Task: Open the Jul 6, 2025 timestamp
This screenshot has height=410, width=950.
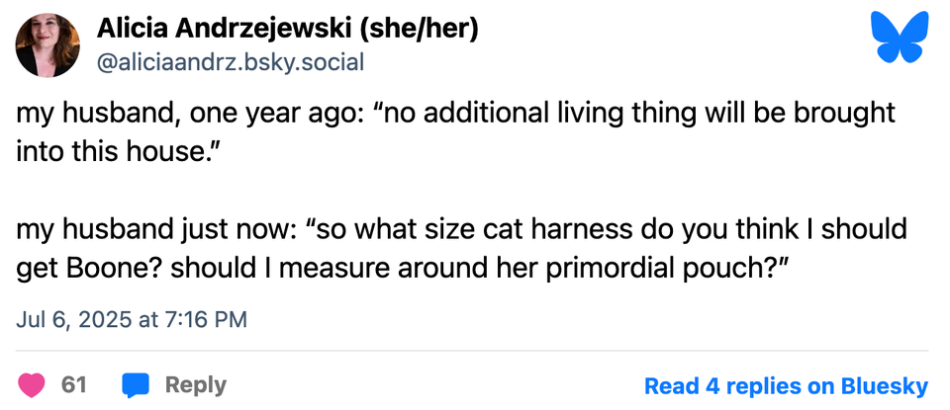Action: pyautogui.click(x=132, y=319)
